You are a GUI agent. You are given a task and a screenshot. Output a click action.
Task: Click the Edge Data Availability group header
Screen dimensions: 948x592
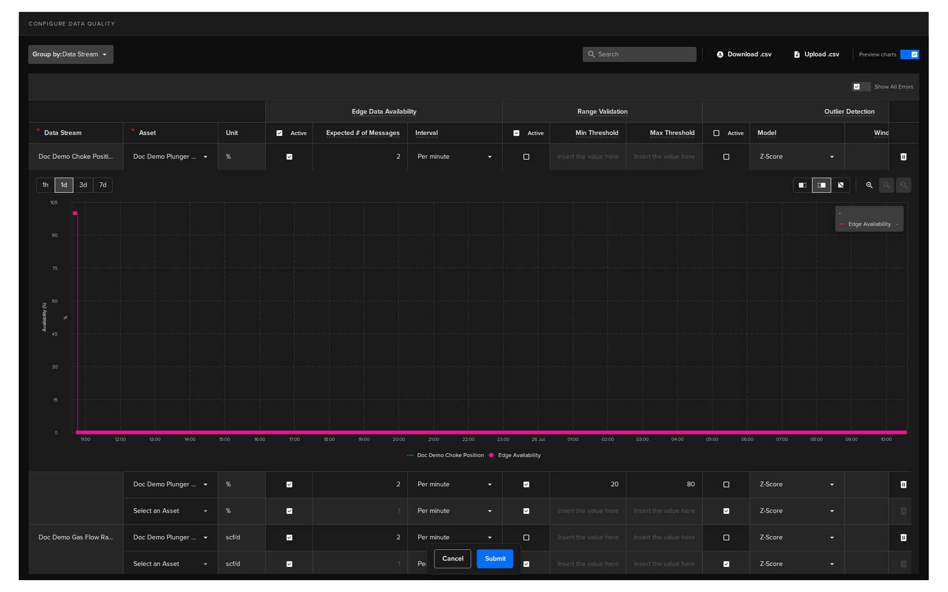click(384, 111)
